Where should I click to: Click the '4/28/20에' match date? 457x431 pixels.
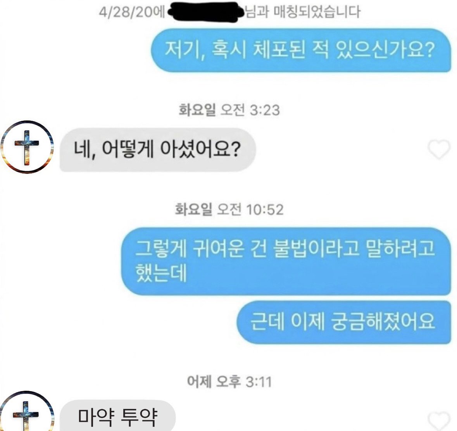[132, 12]
